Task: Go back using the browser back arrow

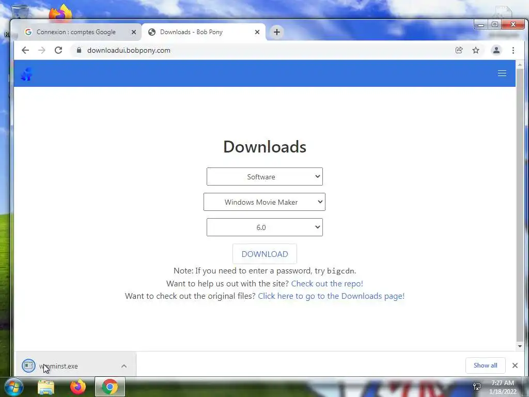Action: (25, 50)
